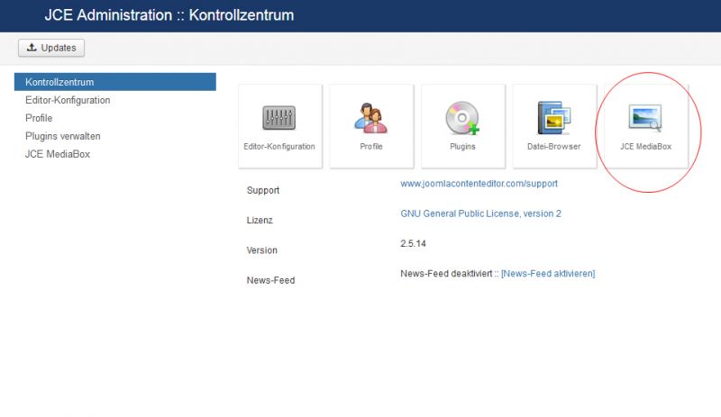Open Plugins verwalten in the sidebar
This screenshot has height=417, width=721.
(x=62, y=136)
